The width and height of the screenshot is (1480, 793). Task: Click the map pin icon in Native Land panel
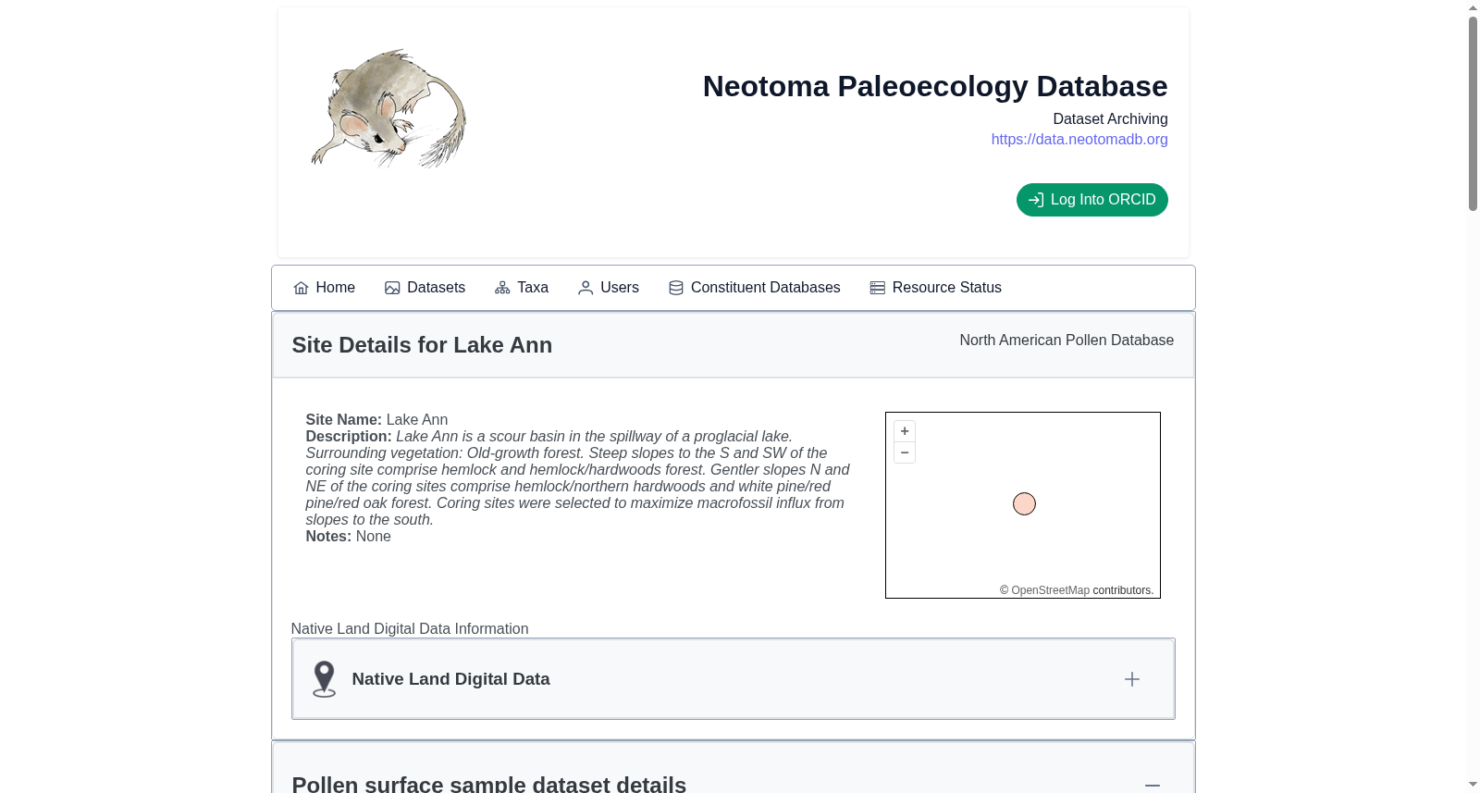[x=324, y=679]
